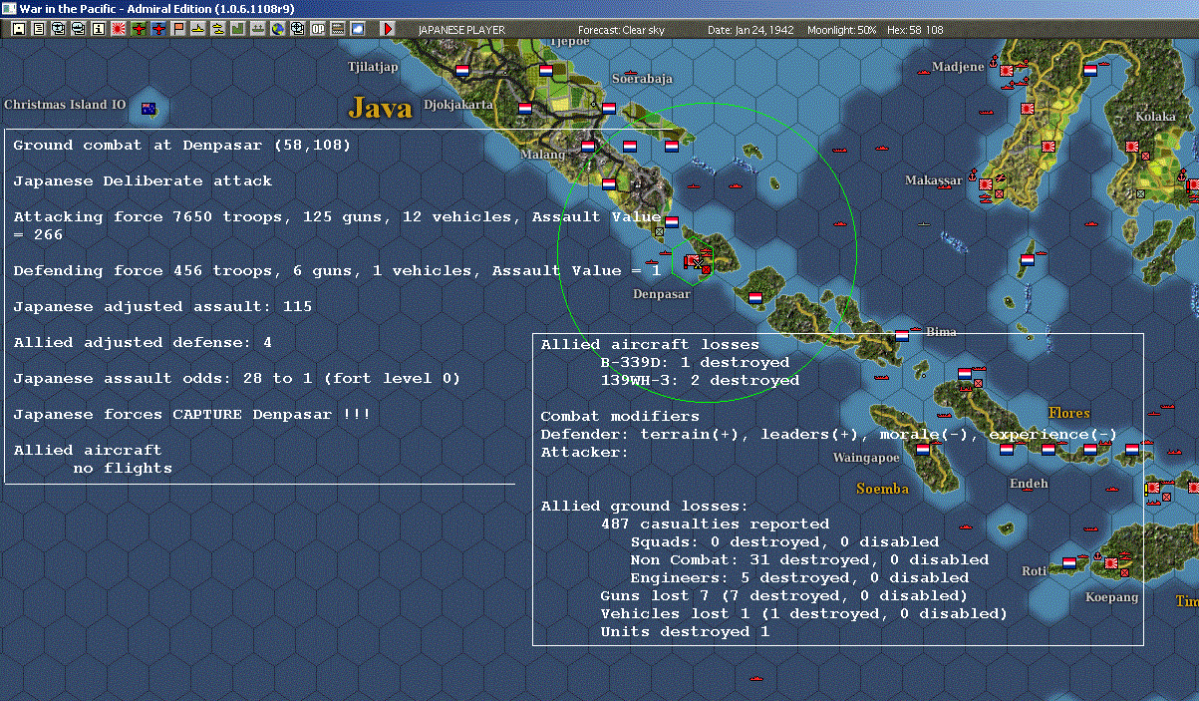This screenshot has height=701, width=1199.
Task: Click 'Japanese Deliberate attack' line
Action: (143, 181)
